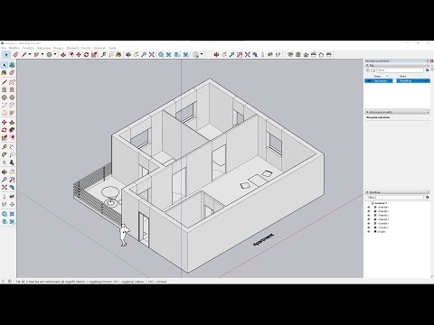434x325 pixels.
Task: Click the Cerca search field in Tag panel
Action: tap(400, 70)
